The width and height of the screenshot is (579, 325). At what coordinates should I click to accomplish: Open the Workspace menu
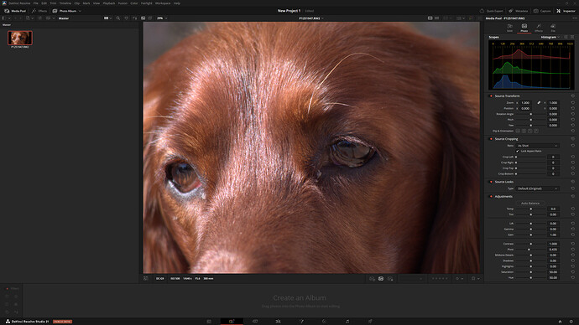163,3
